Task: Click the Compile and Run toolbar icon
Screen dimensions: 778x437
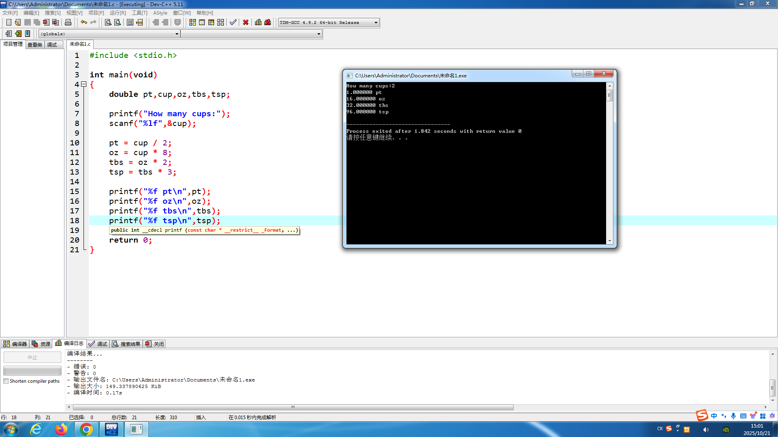Action: click(211, 22)
